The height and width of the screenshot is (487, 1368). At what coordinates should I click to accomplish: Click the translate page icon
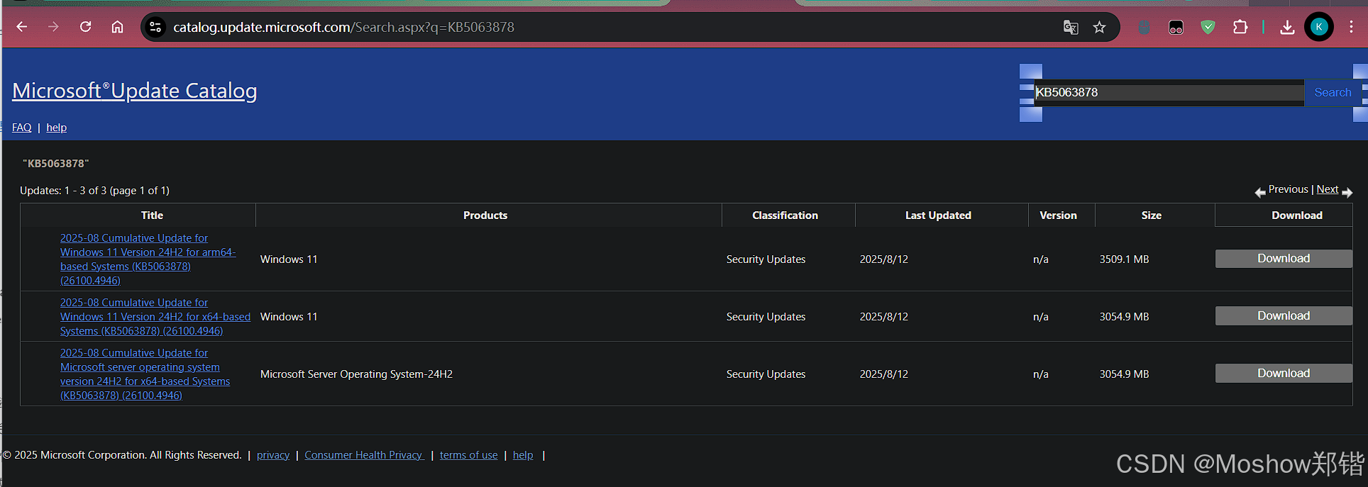click(x=1071, y=28)
